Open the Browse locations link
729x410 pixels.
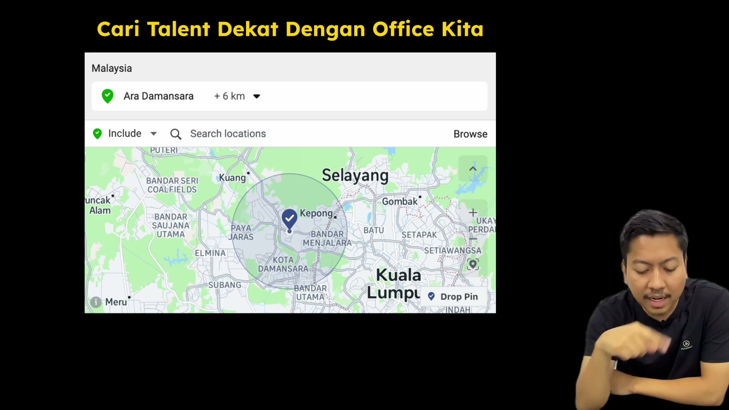coord(470,134)
